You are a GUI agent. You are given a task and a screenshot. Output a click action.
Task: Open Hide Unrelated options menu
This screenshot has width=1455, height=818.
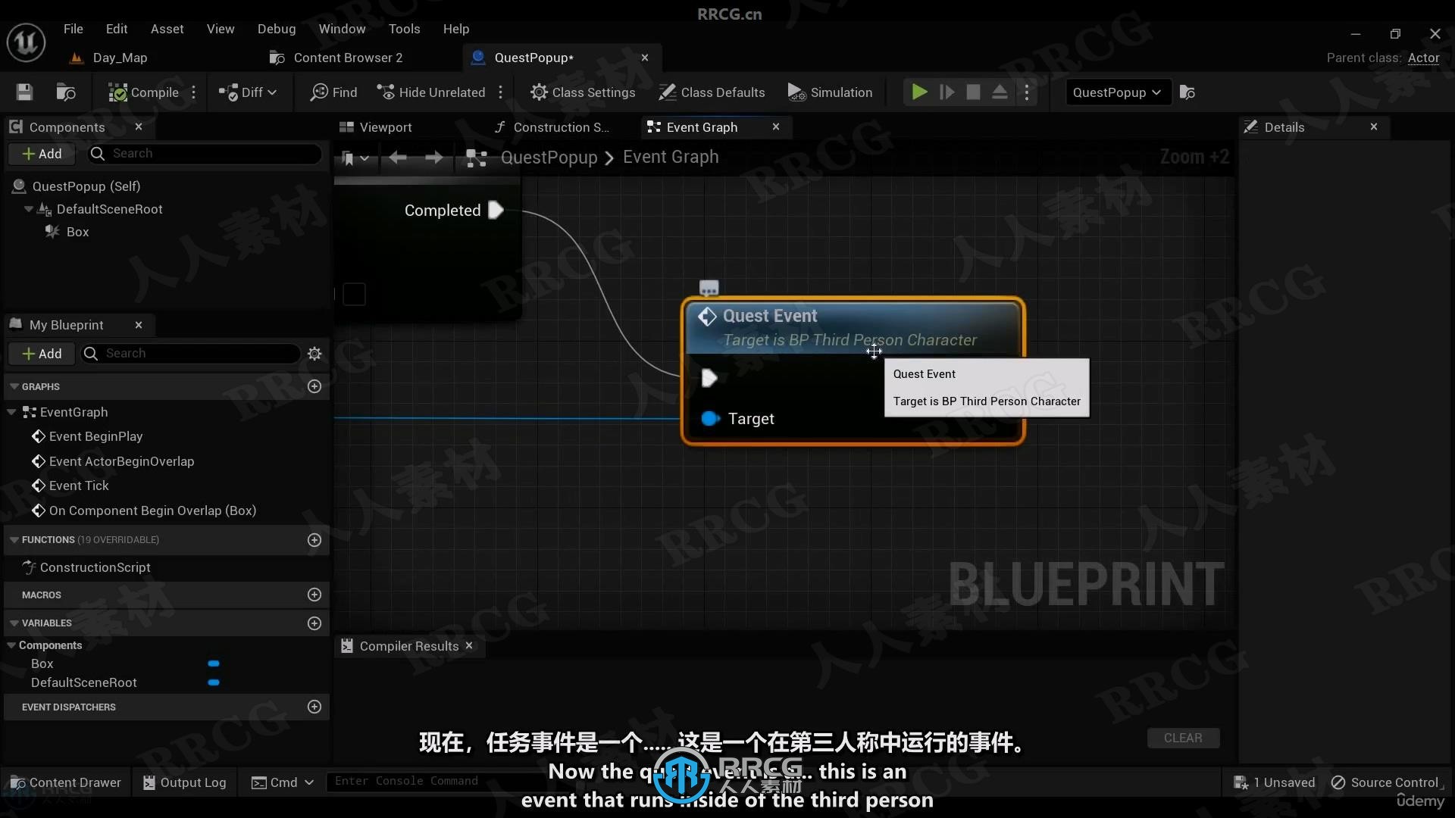(501, 92)
